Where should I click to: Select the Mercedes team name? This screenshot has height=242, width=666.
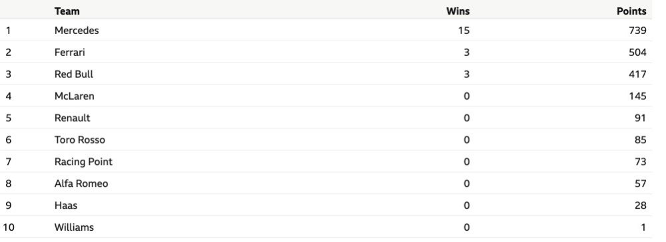[x=77, y=31]
